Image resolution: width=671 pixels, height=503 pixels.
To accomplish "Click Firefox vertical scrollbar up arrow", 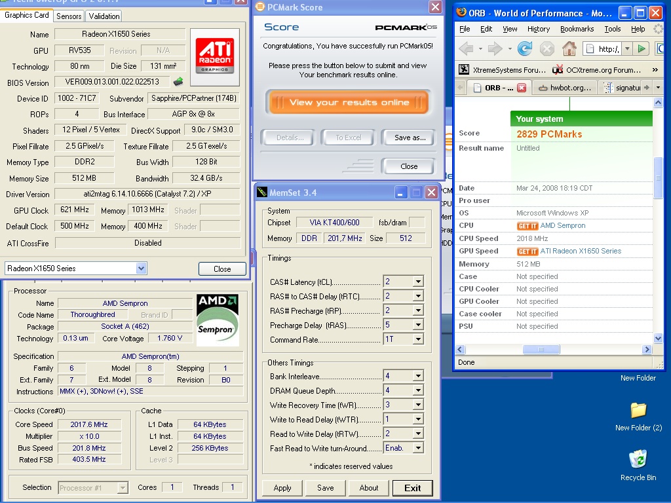I will [x=658, y=102].
